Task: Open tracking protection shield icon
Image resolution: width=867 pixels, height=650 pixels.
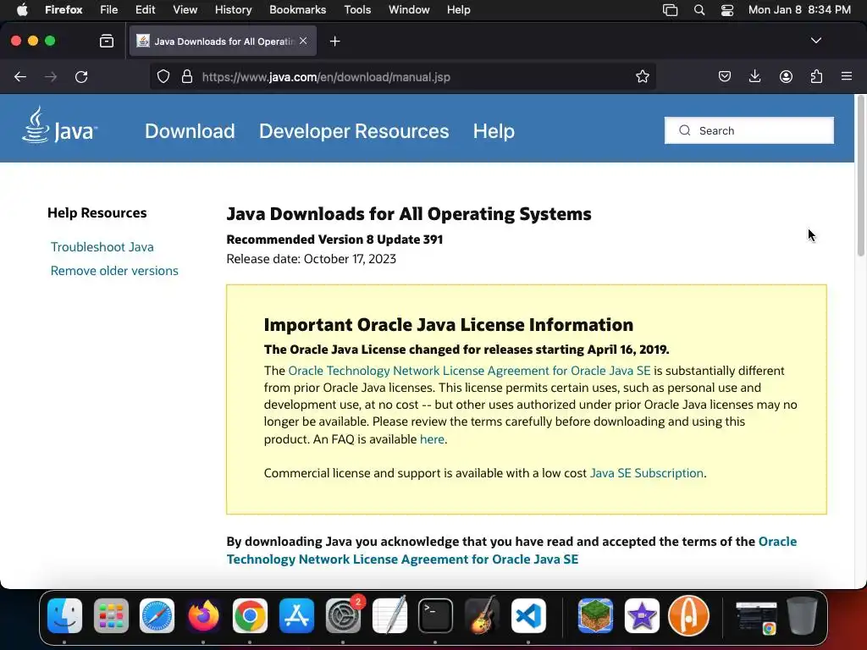Action: (163, 76)
